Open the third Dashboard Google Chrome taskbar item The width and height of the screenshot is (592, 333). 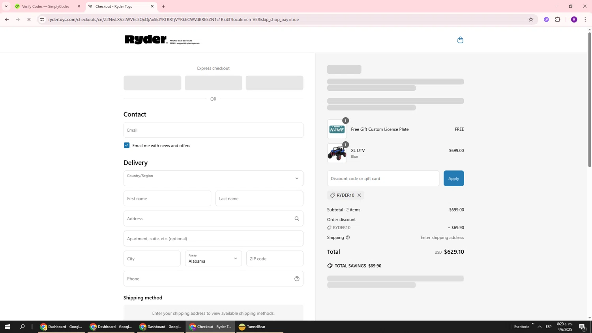tap(161, 327)
